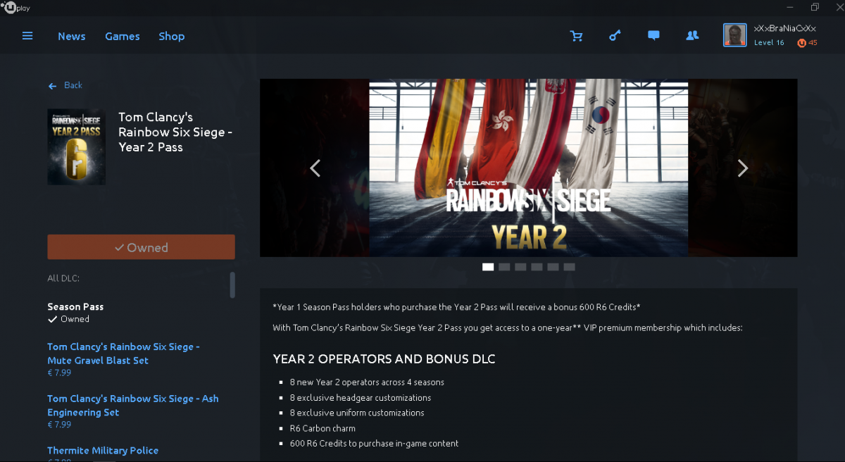This screenshot has height=462, width=845.
Task: Select the last carousel indicator dot
Action: [x=569, y=267]
